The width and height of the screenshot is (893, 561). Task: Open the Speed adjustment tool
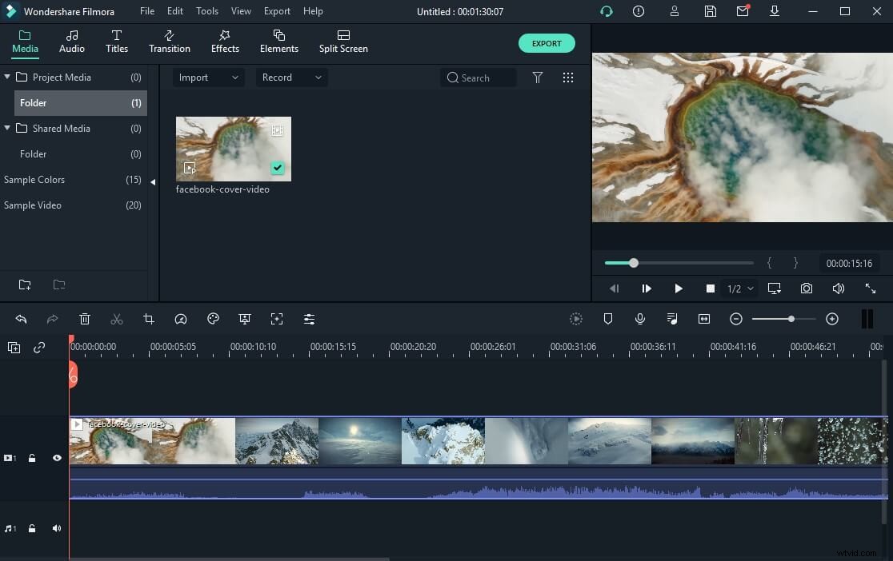coord(181,319)
